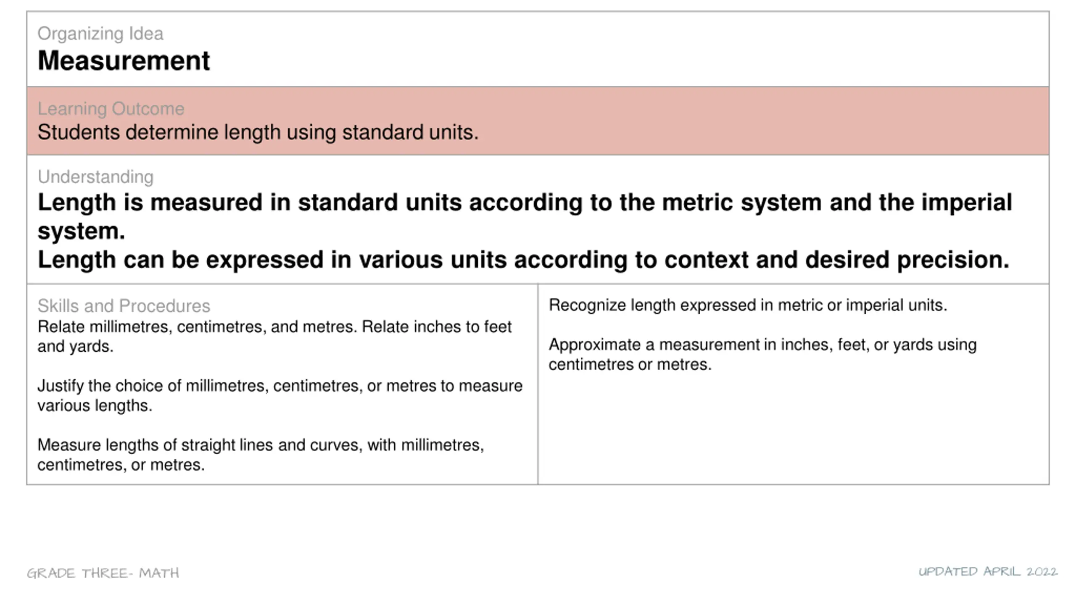This screenshot has height=605, width=1076.
Task: Click 'Measure lengths of straight lines' paragraph
Action: (261, 455)
